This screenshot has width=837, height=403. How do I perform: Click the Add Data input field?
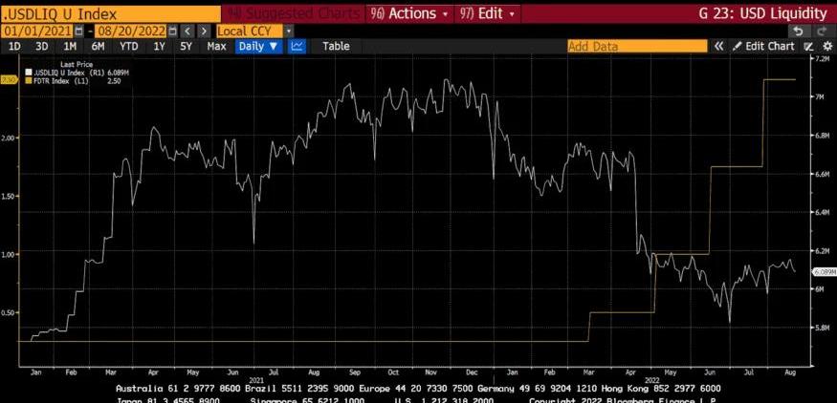[x=636, y=46]
